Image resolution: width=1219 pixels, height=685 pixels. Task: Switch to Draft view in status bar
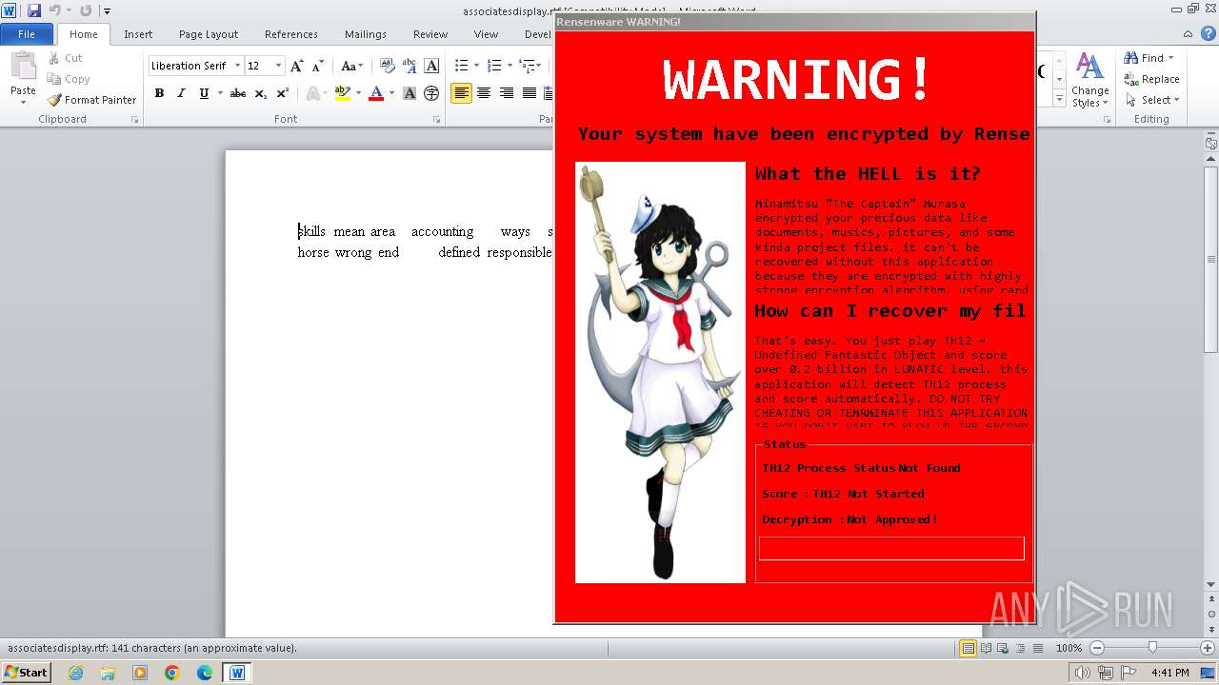pos(1036,648)
